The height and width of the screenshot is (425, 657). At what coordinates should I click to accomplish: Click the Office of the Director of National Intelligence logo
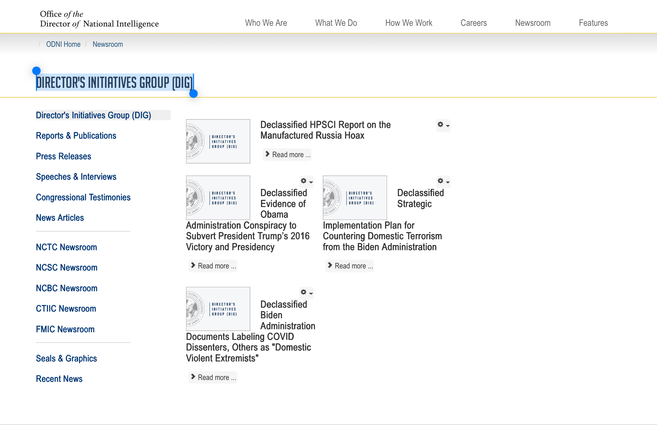pyautogui.click(x=99, y=19)
